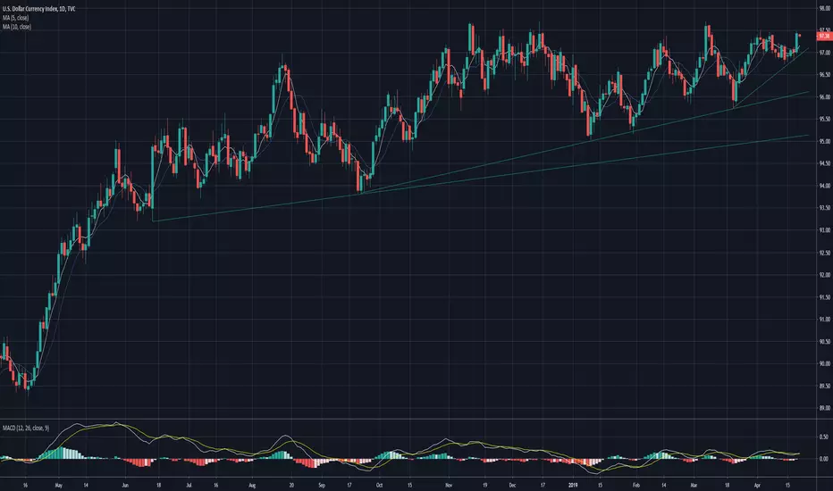Click the Jun label on time axis
The width and height of the screenshot is (833, 491).
pos(125,485)
